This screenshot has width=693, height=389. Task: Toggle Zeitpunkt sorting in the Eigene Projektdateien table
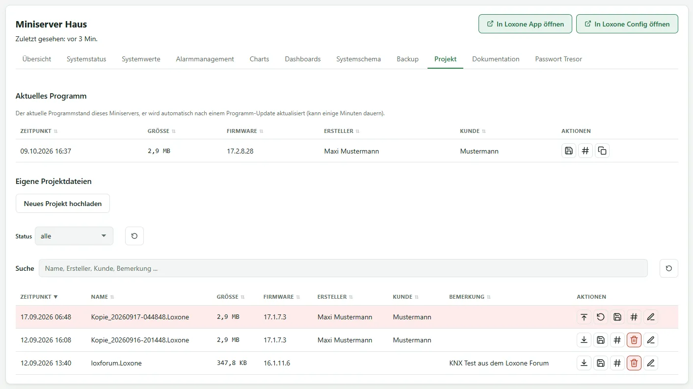(39, 297)
